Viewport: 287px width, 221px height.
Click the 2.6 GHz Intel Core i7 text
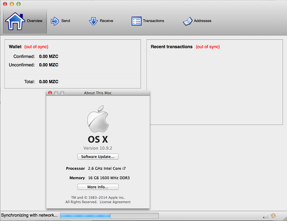pos(107,168)
